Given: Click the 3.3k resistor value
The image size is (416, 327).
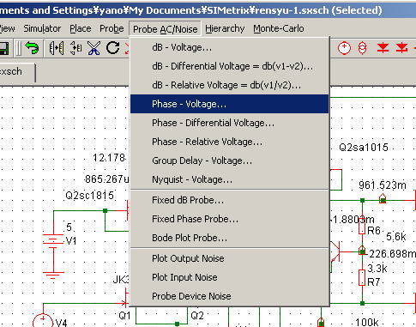Looking at the screenshot, I should (x=377, y=269).
